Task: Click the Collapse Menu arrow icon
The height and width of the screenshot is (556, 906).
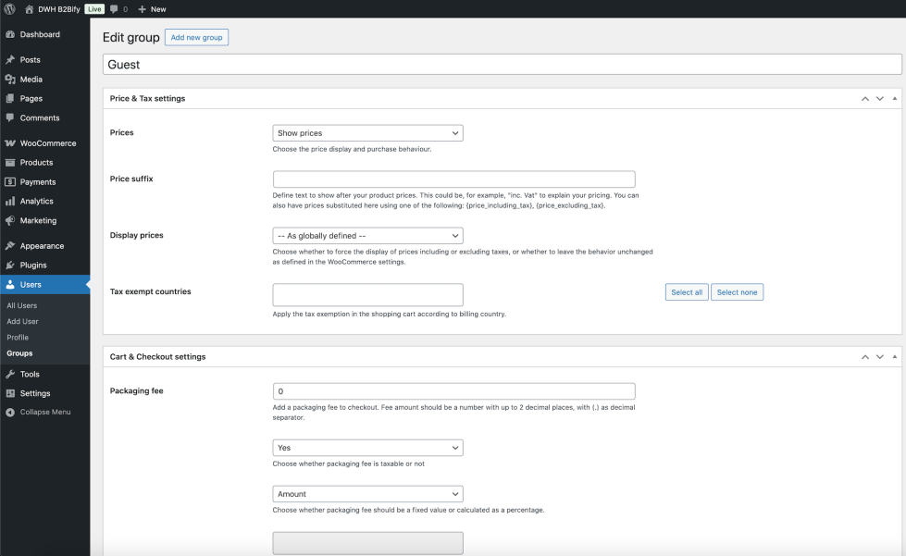Action: 10,412
